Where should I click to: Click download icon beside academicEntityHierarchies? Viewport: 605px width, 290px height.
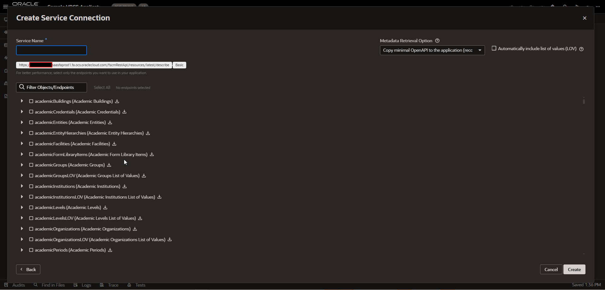tap(148, 133)
